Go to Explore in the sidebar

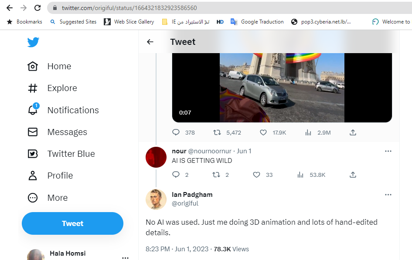point(62,88)
